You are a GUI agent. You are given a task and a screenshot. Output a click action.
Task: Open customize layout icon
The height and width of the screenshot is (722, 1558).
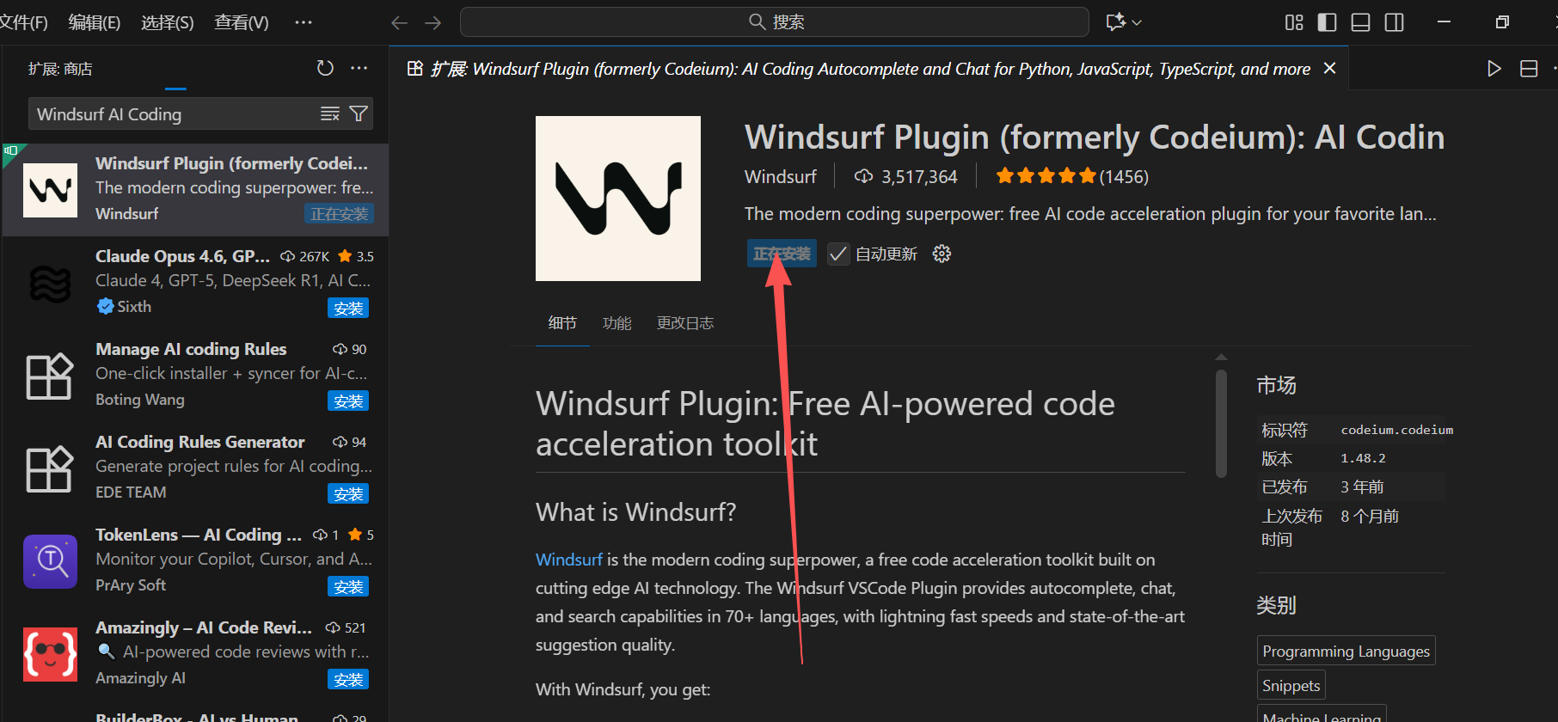(1294, 22)
